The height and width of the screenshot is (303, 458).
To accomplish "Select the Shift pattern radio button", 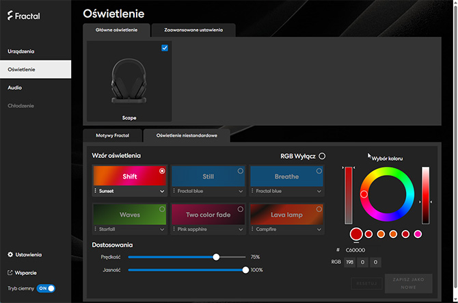I will (x=162, y=171).
